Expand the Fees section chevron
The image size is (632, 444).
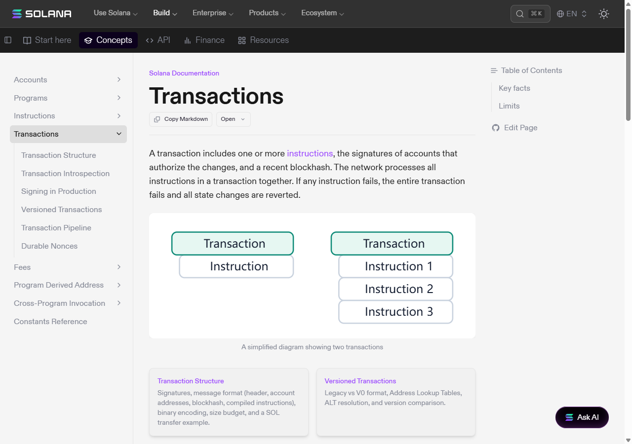pos(119,267)
